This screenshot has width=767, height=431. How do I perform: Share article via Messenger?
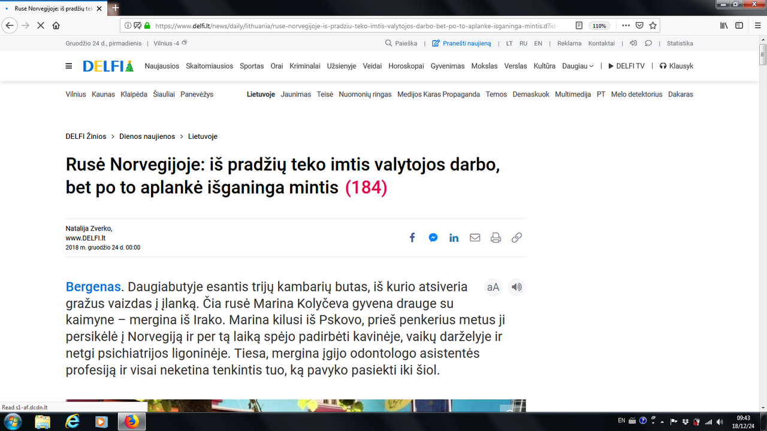[x=433, y=238]
